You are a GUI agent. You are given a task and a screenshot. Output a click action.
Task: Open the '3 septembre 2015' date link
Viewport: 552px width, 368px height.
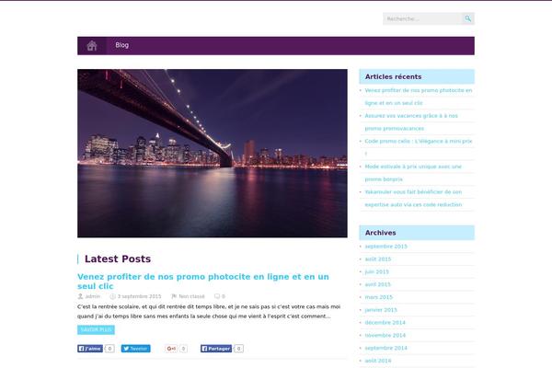140,296
